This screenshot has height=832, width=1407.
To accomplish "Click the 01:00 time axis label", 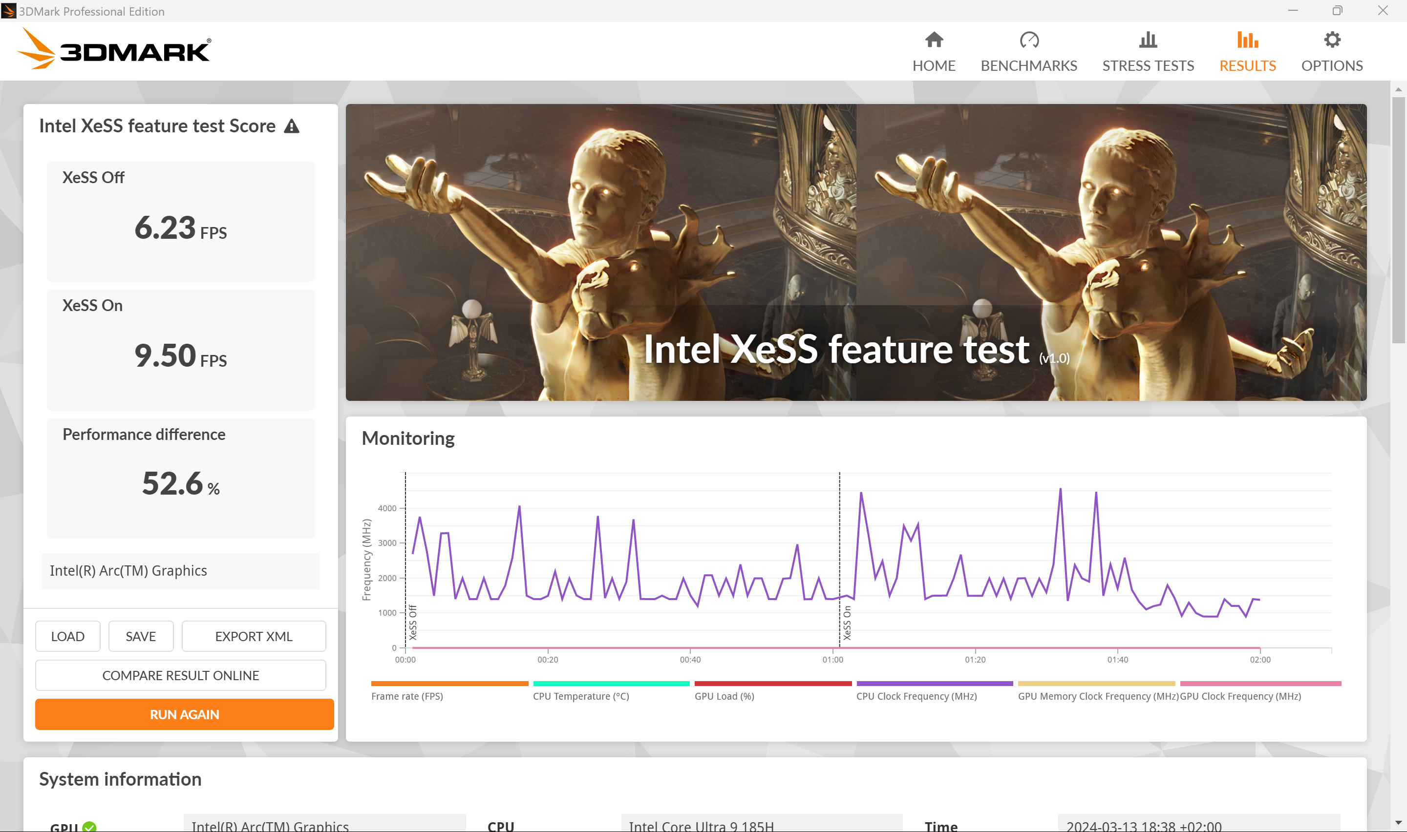I will click(x=833, y=660).
